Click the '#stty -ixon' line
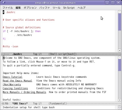Viewport: 122px width, 110px height. (10, 46)
